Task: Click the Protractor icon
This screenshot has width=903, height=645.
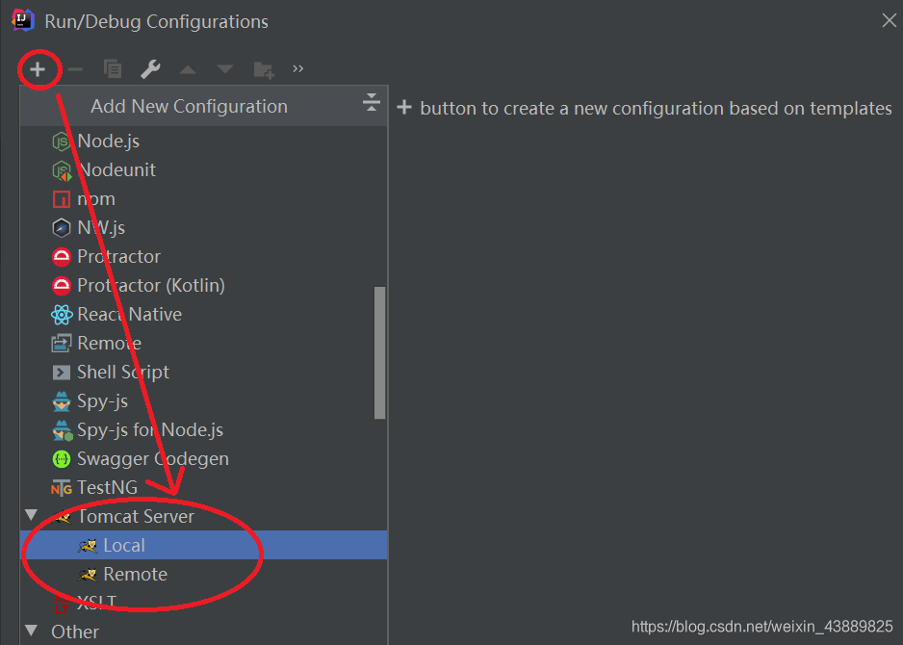Action: (x=61, y=257)
